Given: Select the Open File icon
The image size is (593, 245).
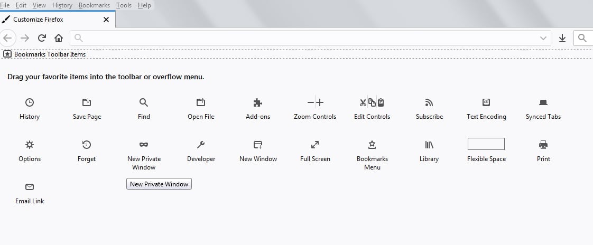Looking at the screenshot, I should [201, 102].
